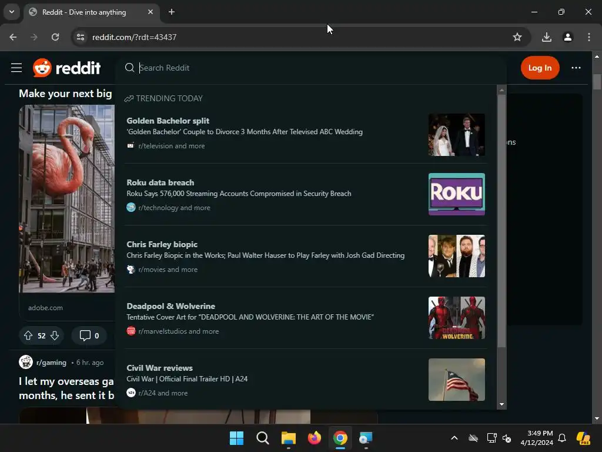Viewport: 602px width, 452px height.
Task: Open site information icon in address bar
Action: pyautogui.click(x=81, y=37)
